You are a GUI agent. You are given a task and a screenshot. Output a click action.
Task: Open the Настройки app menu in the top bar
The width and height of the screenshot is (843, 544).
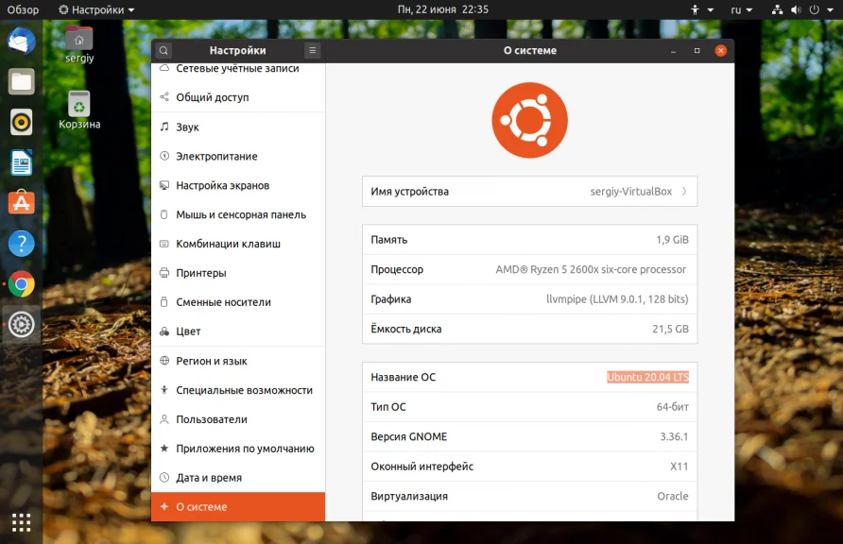(x=96, y=9)
